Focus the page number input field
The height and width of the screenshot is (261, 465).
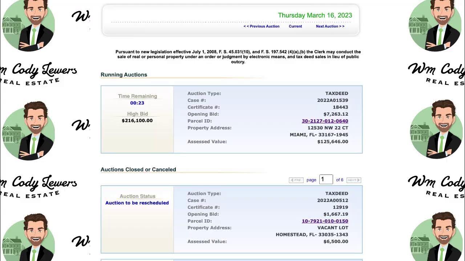click(x=326, y=179)
